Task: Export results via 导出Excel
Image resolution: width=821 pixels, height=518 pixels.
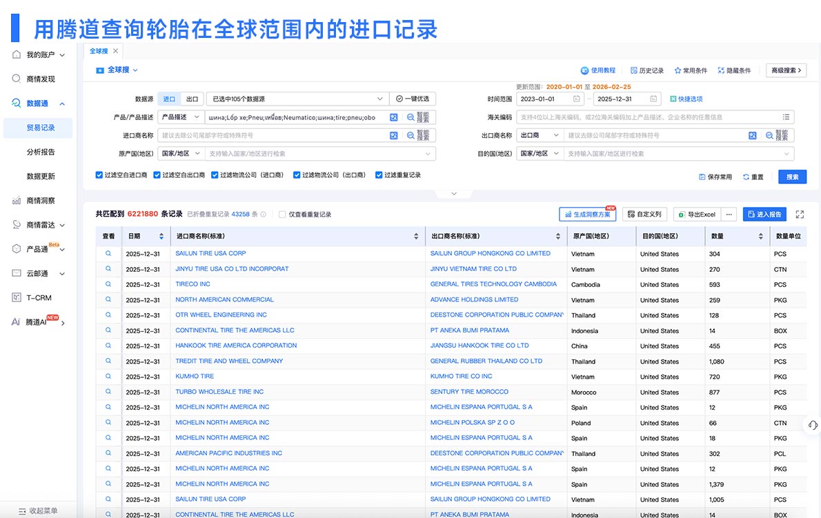Action: coord(697,214)
